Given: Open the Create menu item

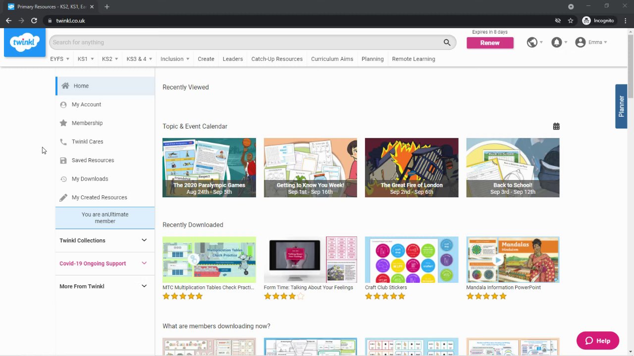Looking at the screenshot, I should [206, 59].
